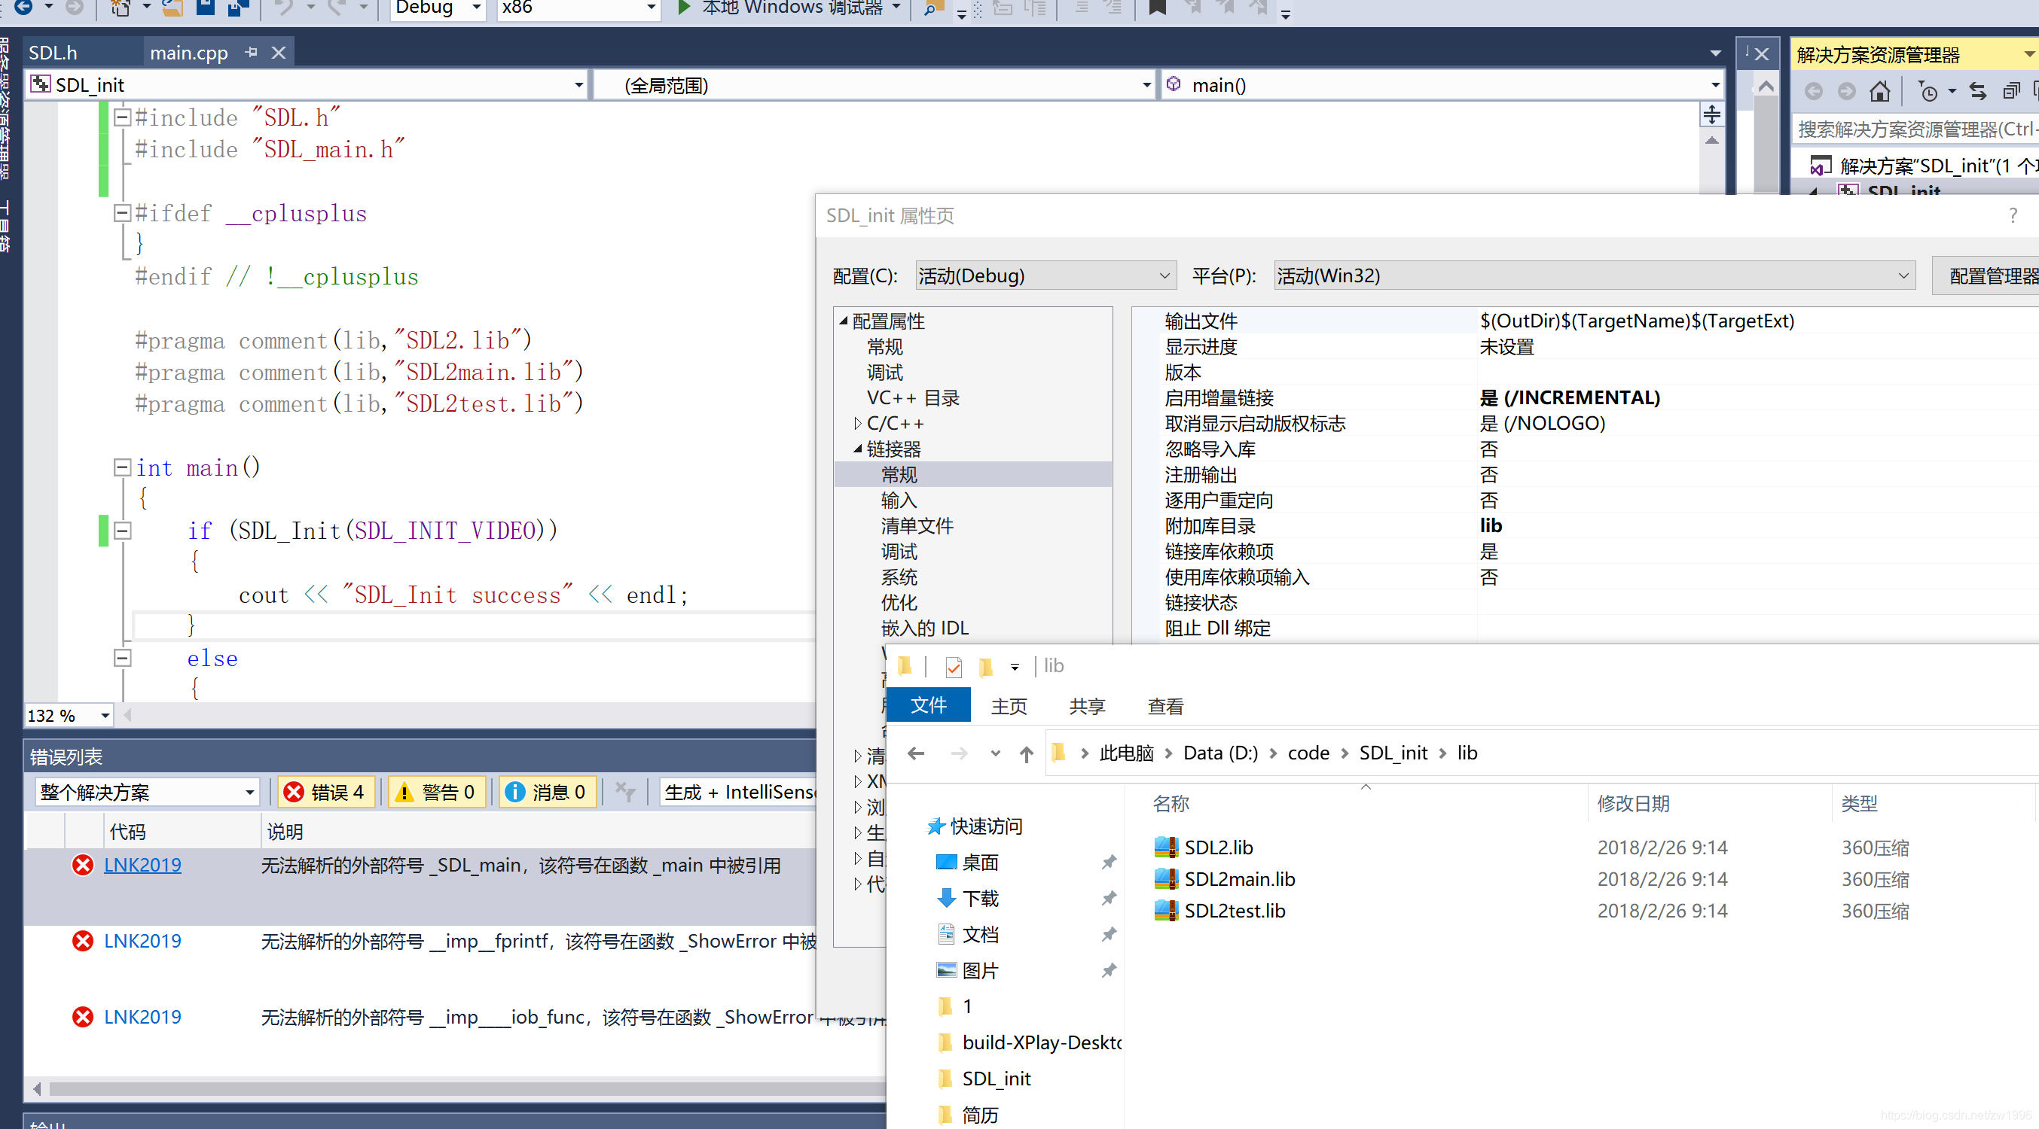Viewport: 2039px width, 1129px height.
Task: Click the 名称 column header in Explorer
Action: point(1171,804)
